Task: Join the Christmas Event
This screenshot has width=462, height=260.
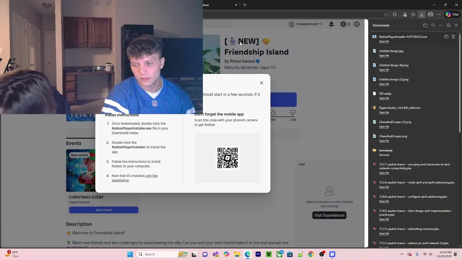Action: click(x=104, y=210)
